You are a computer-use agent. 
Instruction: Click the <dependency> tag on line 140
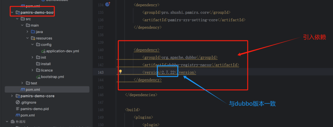click(147, 50)
